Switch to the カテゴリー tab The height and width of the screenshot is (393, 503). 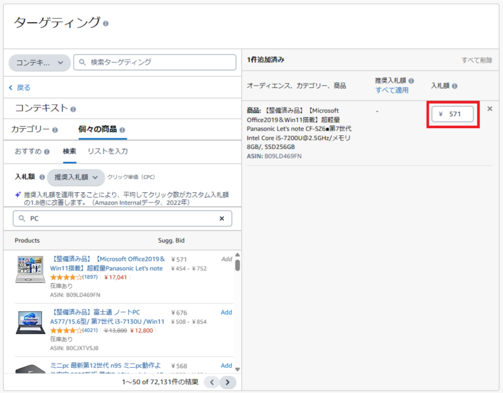pyautogui.click(x=31, y=129)
